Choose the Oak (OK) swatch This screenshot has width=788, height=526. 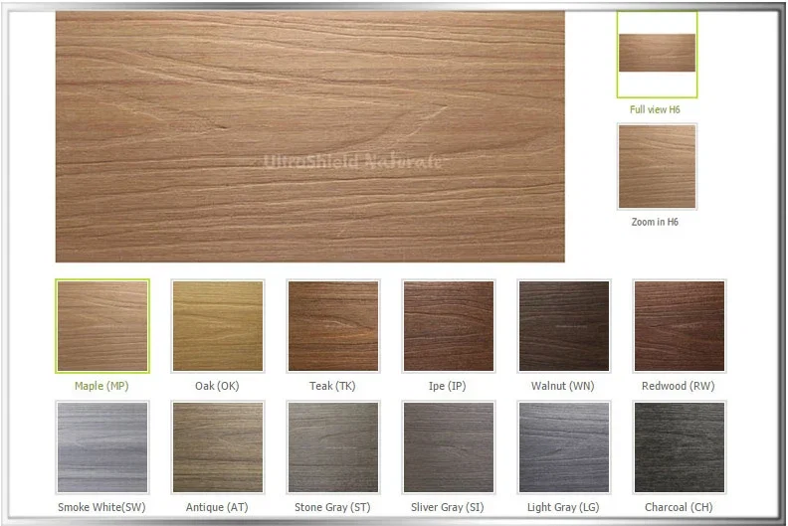(218, 326)
